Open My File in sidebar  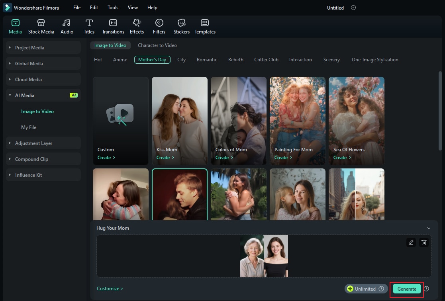tap(29, 127)
